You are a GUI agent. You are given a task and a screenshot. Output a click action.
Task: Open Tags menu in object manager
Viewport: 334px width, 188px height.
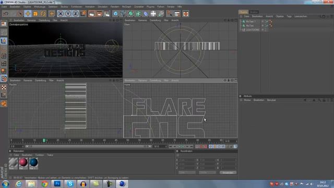289,16
